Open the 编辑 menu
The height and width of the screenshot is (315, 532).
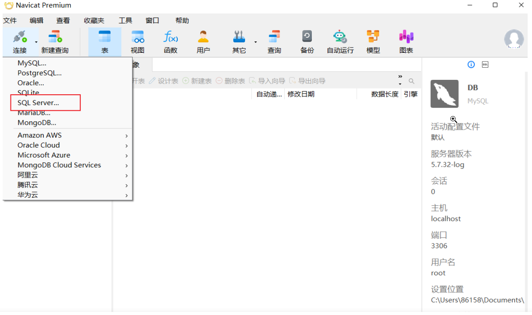[36, 21]
